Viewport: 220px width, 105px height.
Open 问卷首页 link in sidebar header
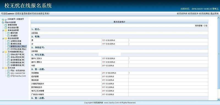20,19
